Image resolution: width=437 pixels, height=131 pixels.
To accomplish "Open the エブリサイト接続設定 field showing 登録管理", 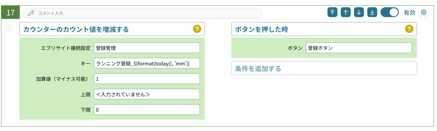I will pyautogui.click(x=147, y=48).
